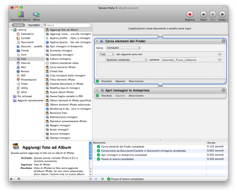Select the PDF category icon
The image size is (237, 193).
18,76
